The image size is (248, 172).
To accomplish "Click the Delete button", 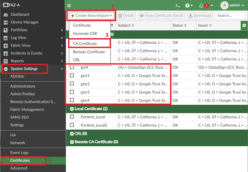I will pyautogui.click(x=126, y=16).
